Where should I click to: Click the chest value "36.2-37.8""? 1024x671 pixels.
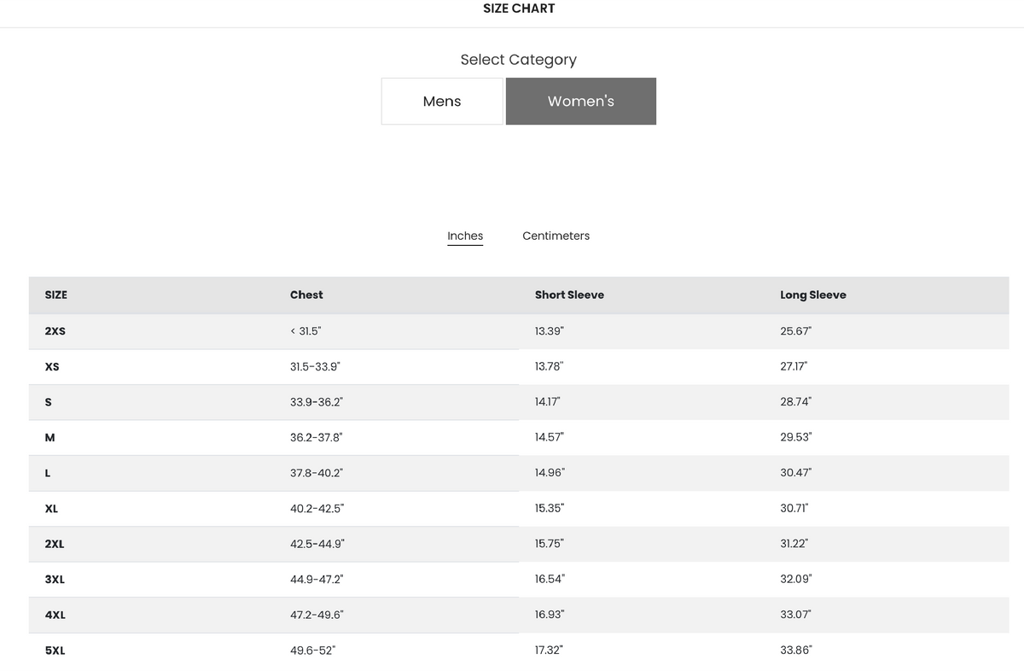[x=317, y=437]
